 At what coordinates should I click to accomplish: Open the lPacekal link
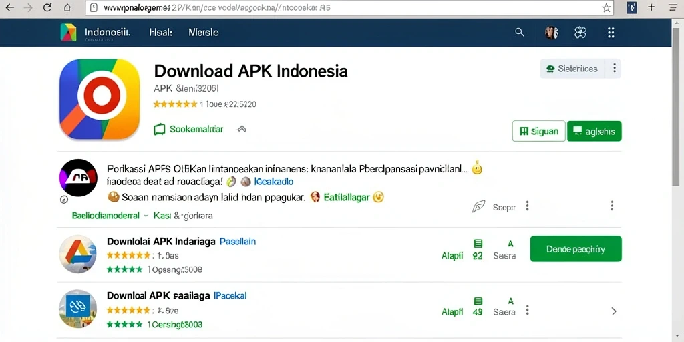(x=230, y=295)
